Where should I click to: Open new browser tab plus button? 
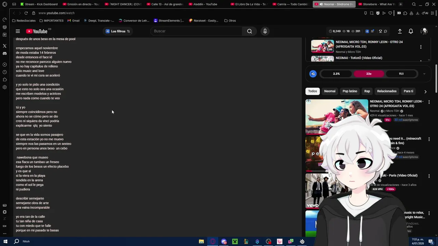pos(401,4)
